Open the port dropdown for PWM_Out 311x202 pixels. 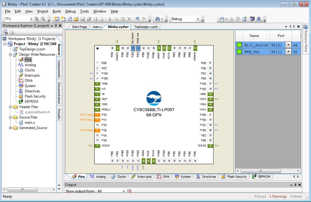tap(289, 52)
